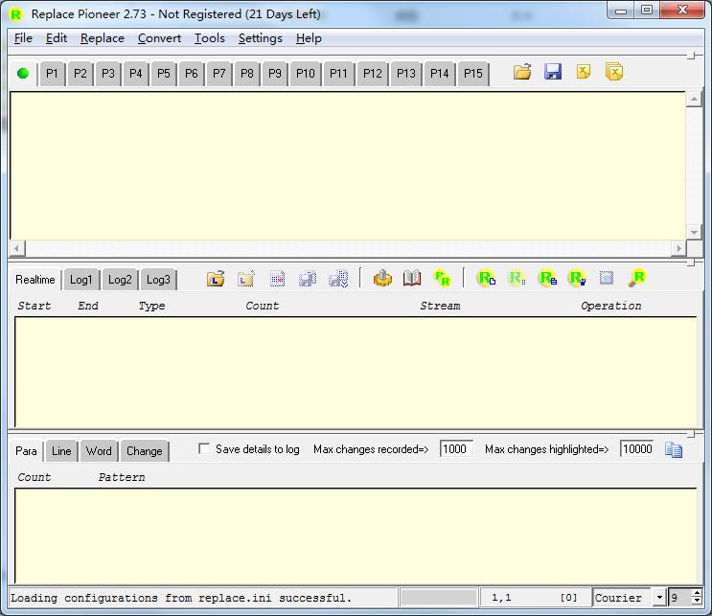Image resolution: width=712 pixels, height=616 pixels.
Task: Select the Log3 tab
Action: pyautogui.click(x=158, y=279)
